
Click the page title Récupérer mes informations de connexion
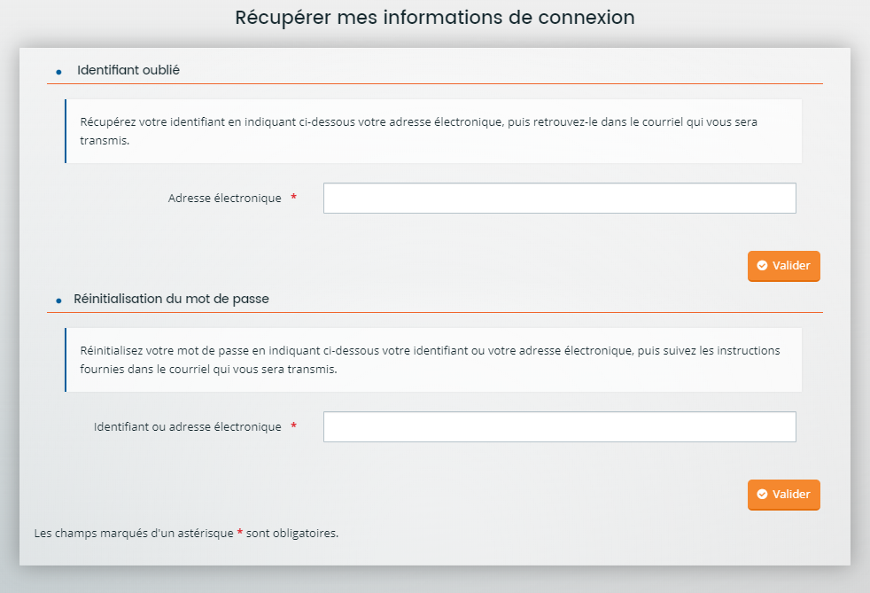tap(434, 17)
